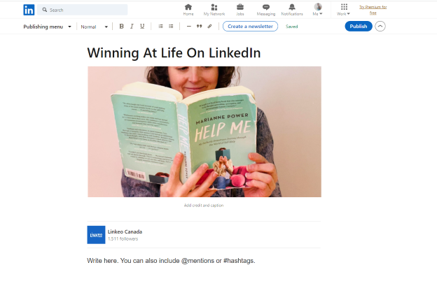The height and width of the screenshot is (293, 437).
Task: Select the cover image of woman reading
Action: click(204, 131)
